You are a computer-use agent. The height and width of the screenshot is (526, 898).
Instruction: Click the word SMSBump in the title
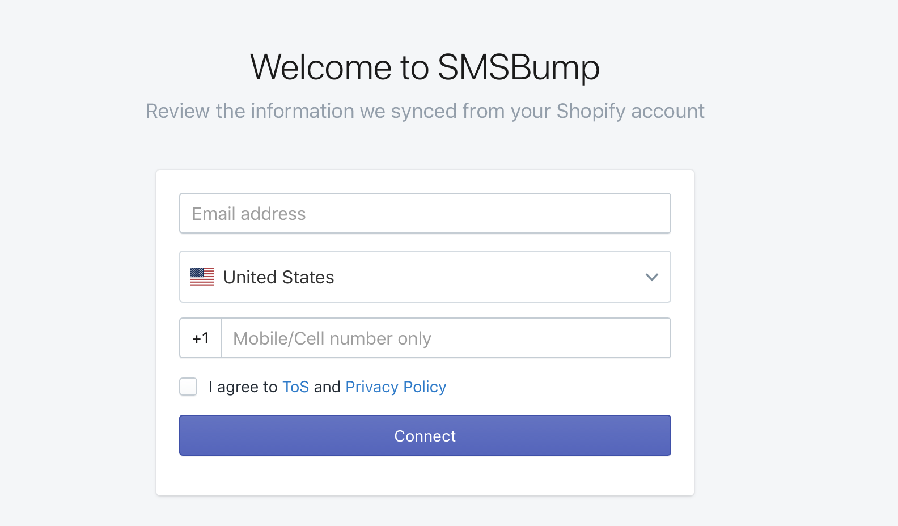coord(518,67)
